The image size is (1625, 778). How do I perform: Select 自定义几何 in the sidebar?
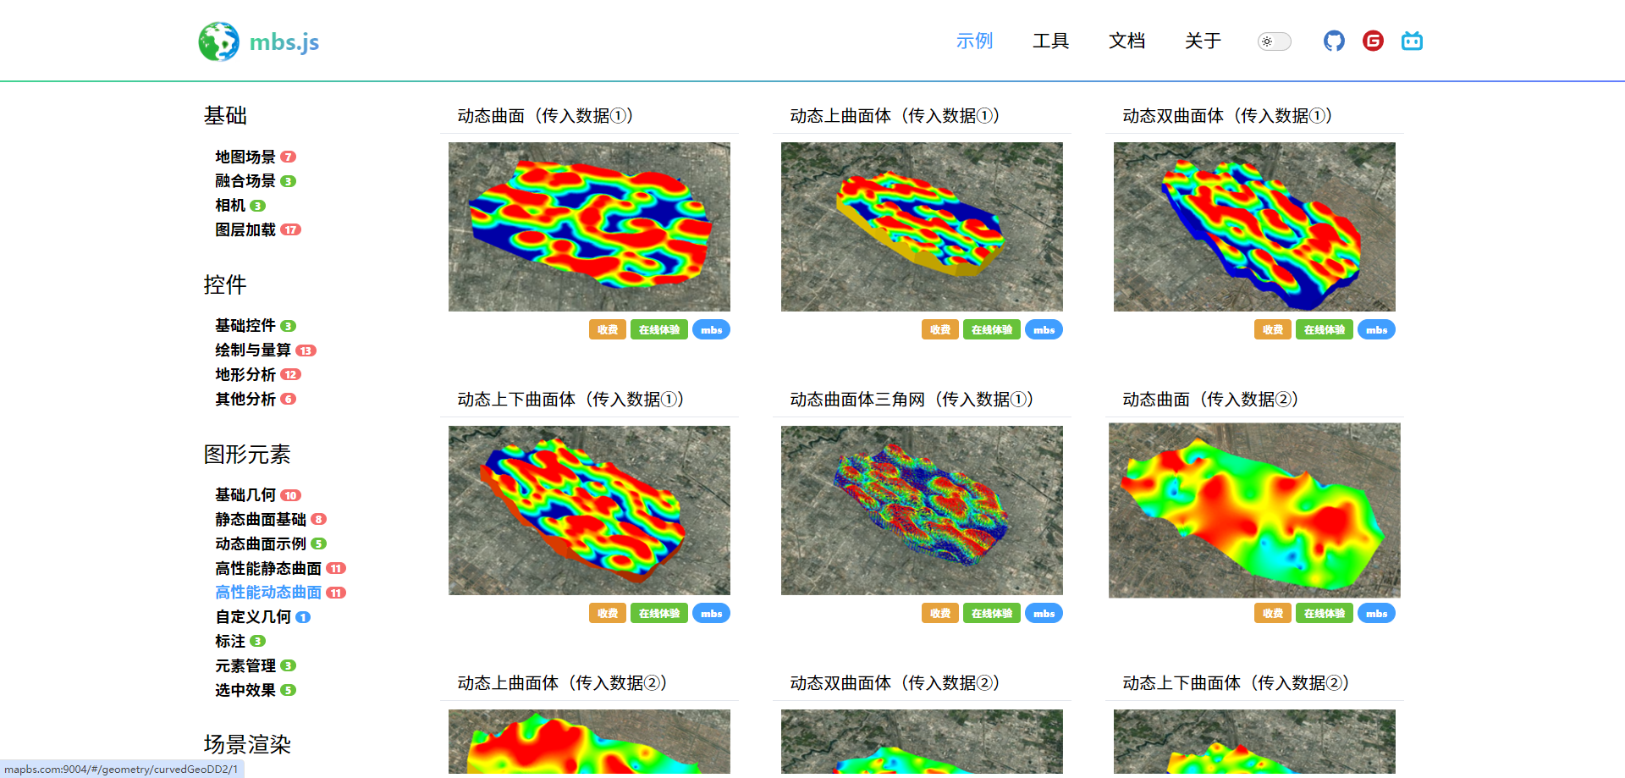pyautogui.click(x=253, y=617)
